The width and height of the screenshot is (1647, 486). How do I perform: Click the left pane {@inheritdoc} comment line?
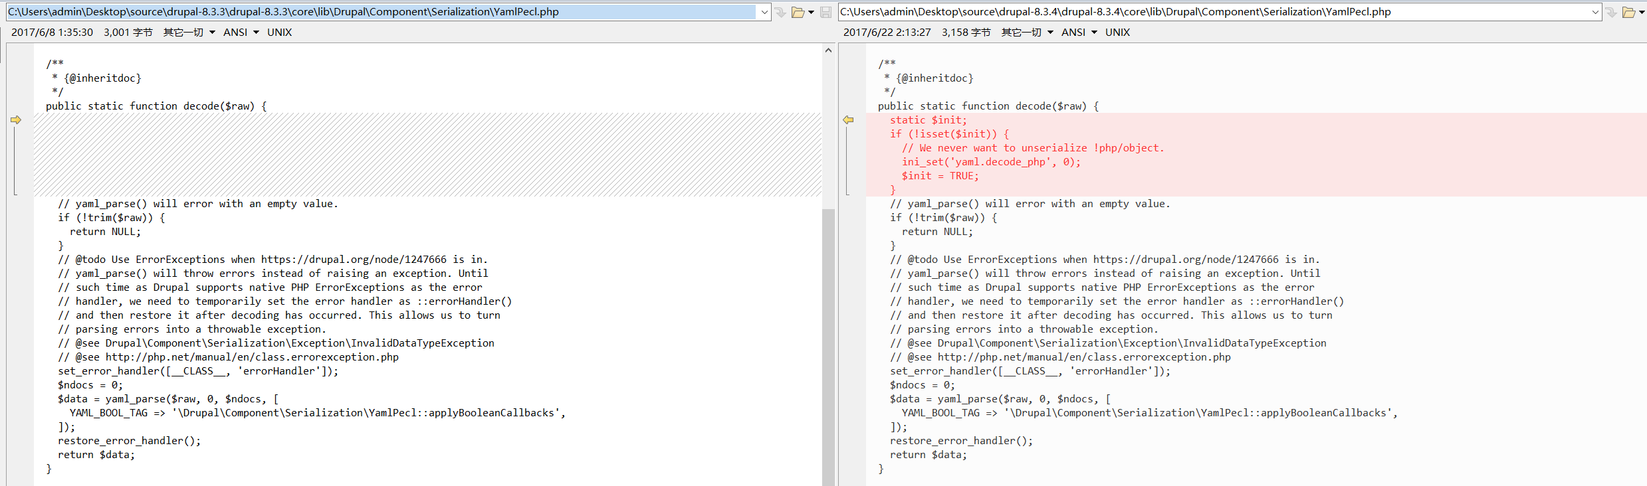click(x=97, y=78)
